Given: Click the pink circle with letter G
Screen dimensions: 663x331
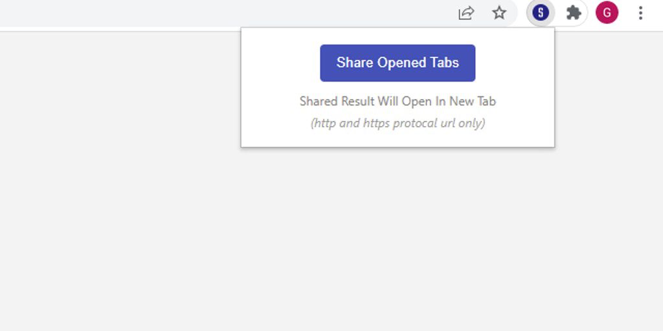Looking at the screenshot, I should pyautogui.click(x=607, y=13).
